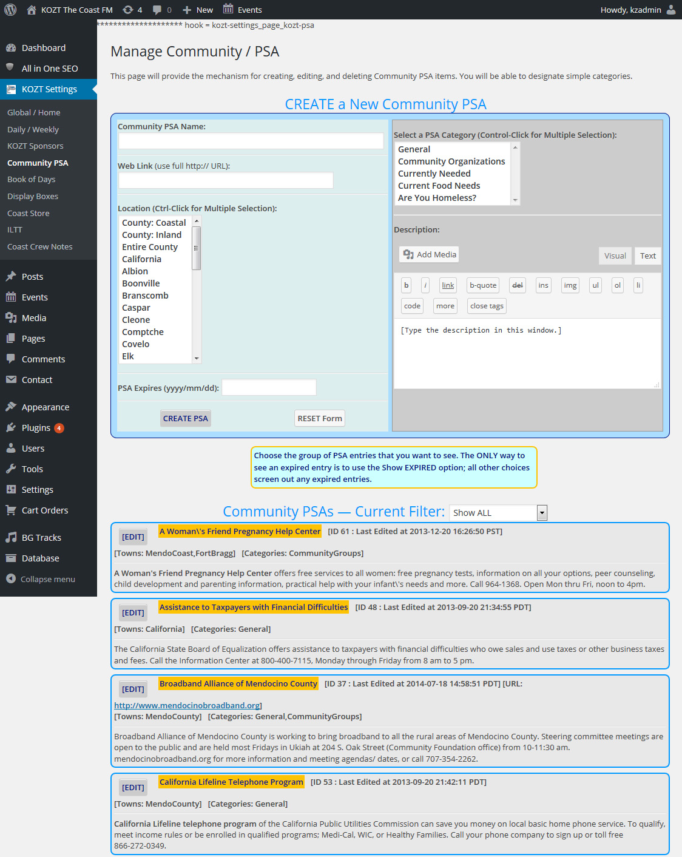This screenshot has width=682, height=857.
Task: Open comments bubble in admin bar
Action: (x=157, y=10)
